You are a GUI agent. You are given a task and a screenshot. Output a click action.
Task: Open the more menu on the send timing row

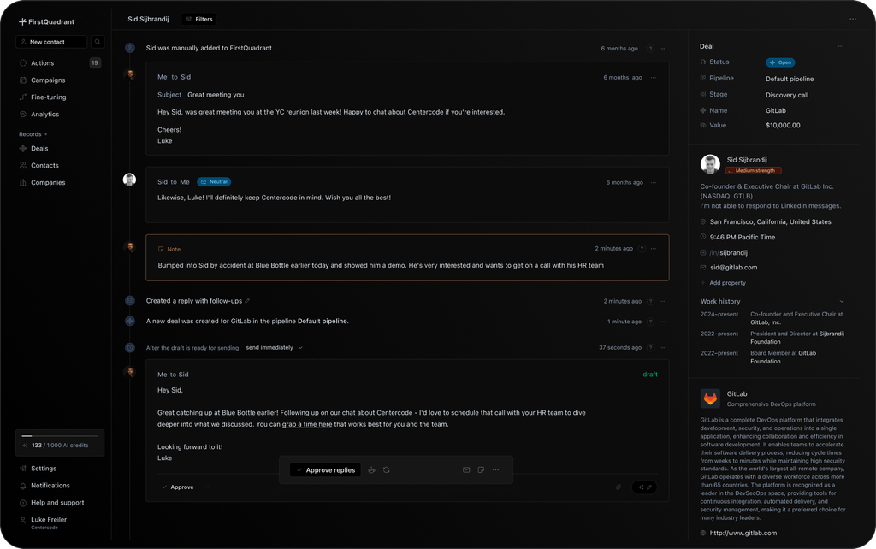pyautogui.click(x=662, y=348)
